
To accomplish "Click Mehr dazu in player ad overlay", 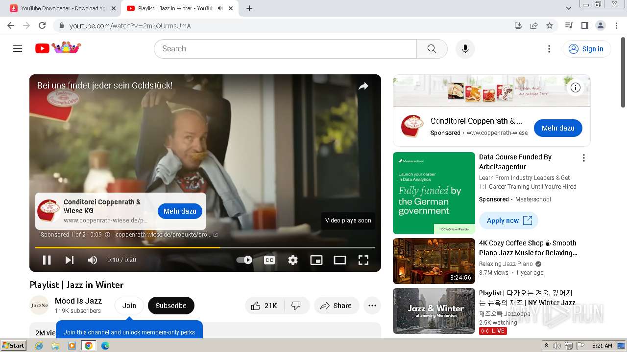I will 180,211.
